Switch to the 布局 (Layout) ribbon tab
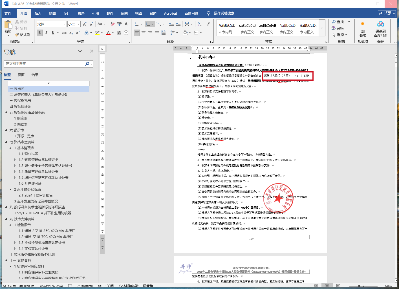The height and width of the screenshot is (289, 399). [x=81, y=13]
